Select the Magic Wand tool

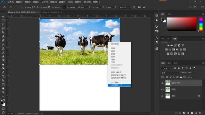3,28
